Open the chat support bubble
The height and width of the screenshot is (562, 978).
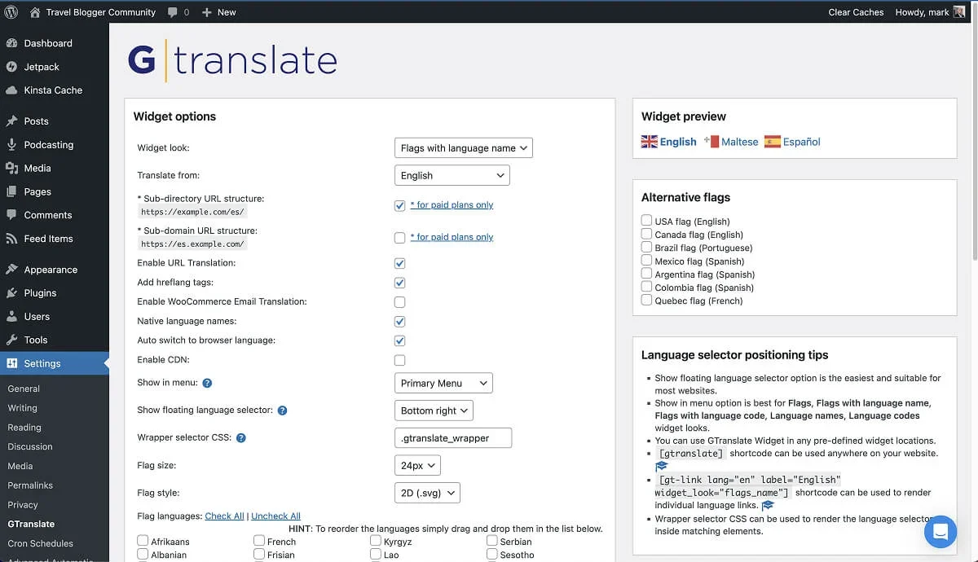click(941, 532)
